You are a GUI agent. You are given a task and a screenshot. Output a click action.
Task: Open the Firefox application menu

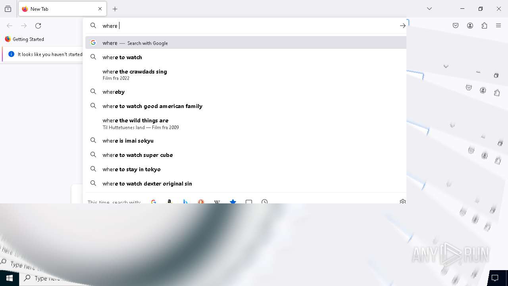pos(498,26)
